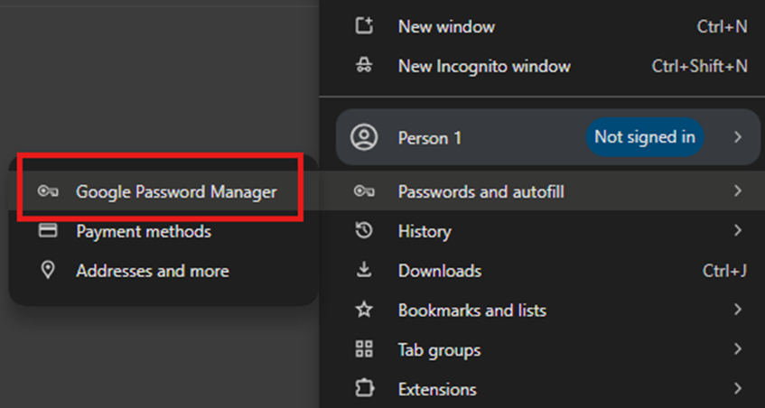The height and width of the screenshot is (408, 765).
Task: Click the location pin icon for Addresses
Action: 48,270
